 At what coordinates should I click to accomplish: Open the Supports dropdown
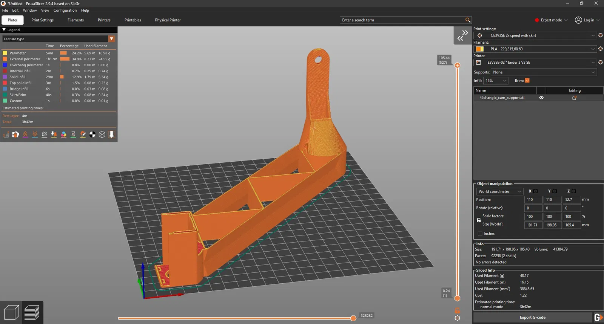(x=544, y=72)
